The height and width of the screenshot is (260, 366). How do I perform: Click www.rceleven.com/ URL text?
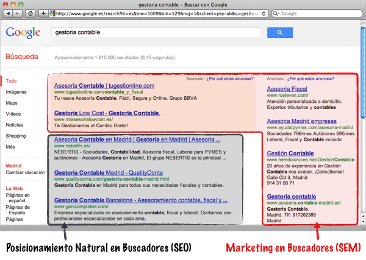287,95
